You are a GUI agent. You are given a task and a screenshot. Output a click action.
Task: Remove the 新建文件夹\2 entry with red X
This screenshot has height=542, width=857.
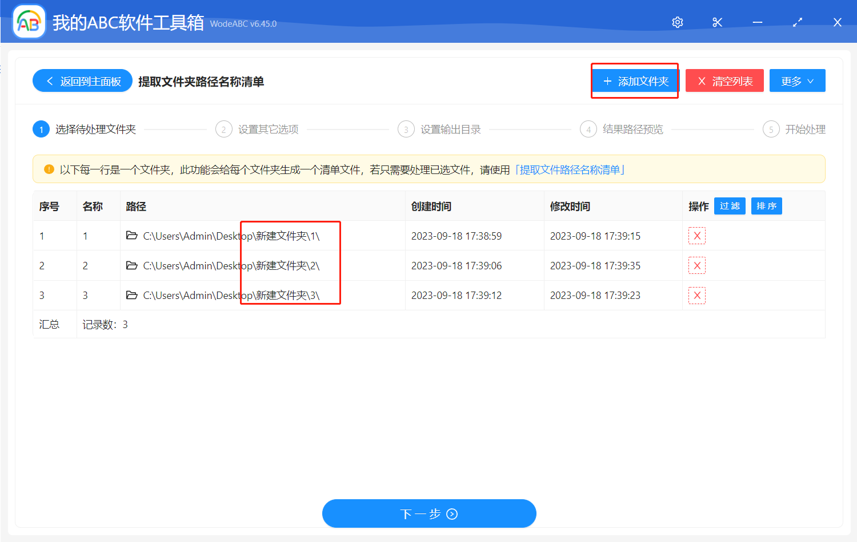(696, 265)
